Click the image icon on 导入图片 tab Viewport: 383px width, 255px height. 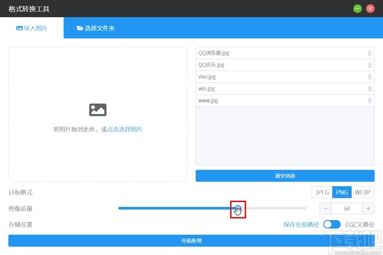click(19, 27)
